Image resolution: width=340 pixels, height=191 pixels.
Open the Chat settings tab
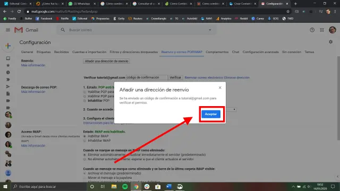[235, 52]
